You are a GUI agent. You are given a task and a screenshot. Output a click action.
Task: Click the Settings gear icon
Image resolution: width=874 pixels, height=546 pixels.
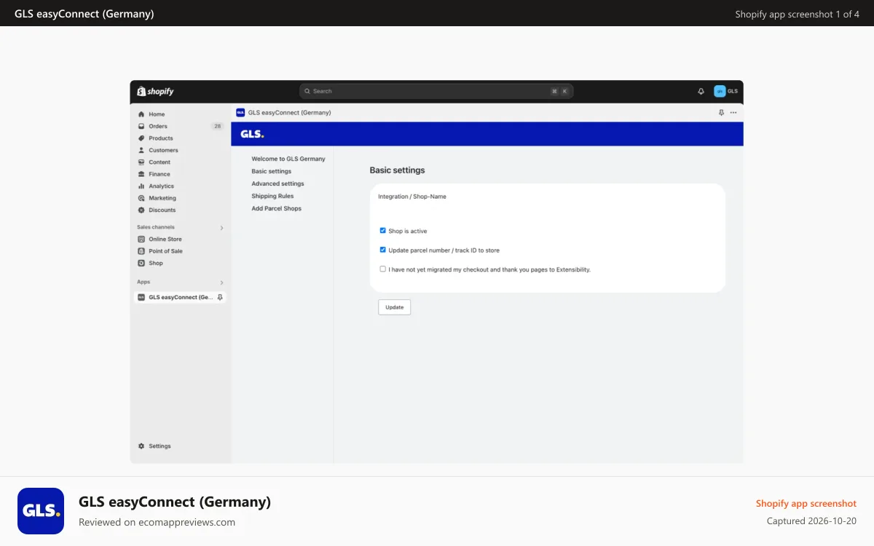click(x=141, y=446)
